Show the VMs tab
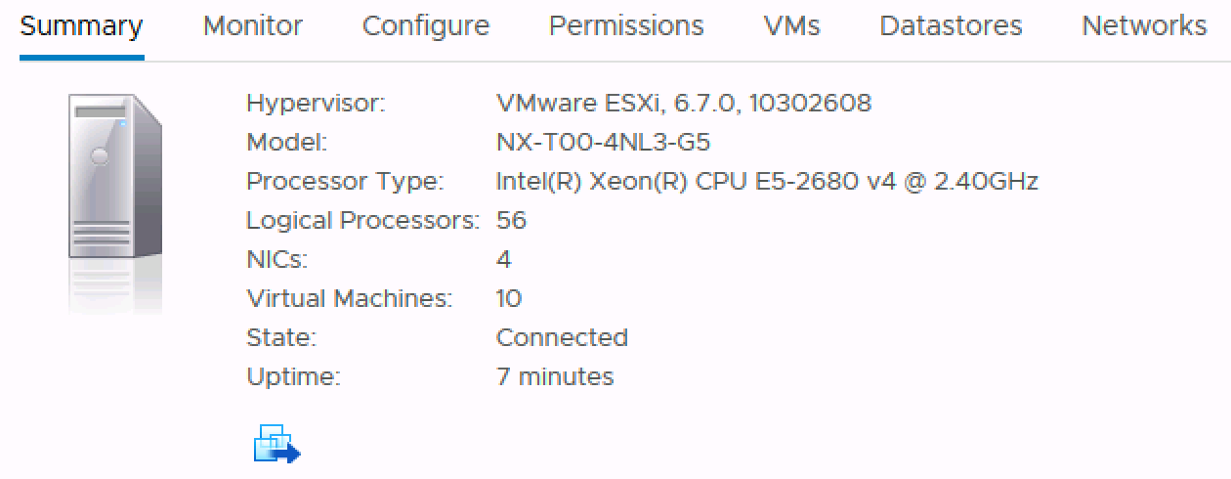This screenshot has height=479, width=1231. (791, 26)
